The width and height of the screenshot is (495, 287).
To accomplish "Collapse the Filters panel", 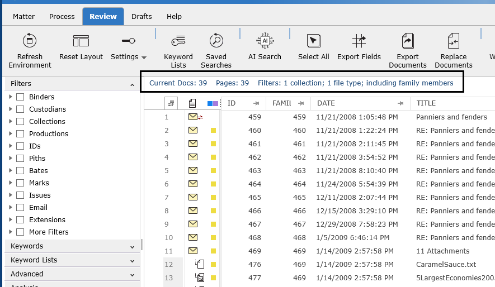I will tap(132, 85).
